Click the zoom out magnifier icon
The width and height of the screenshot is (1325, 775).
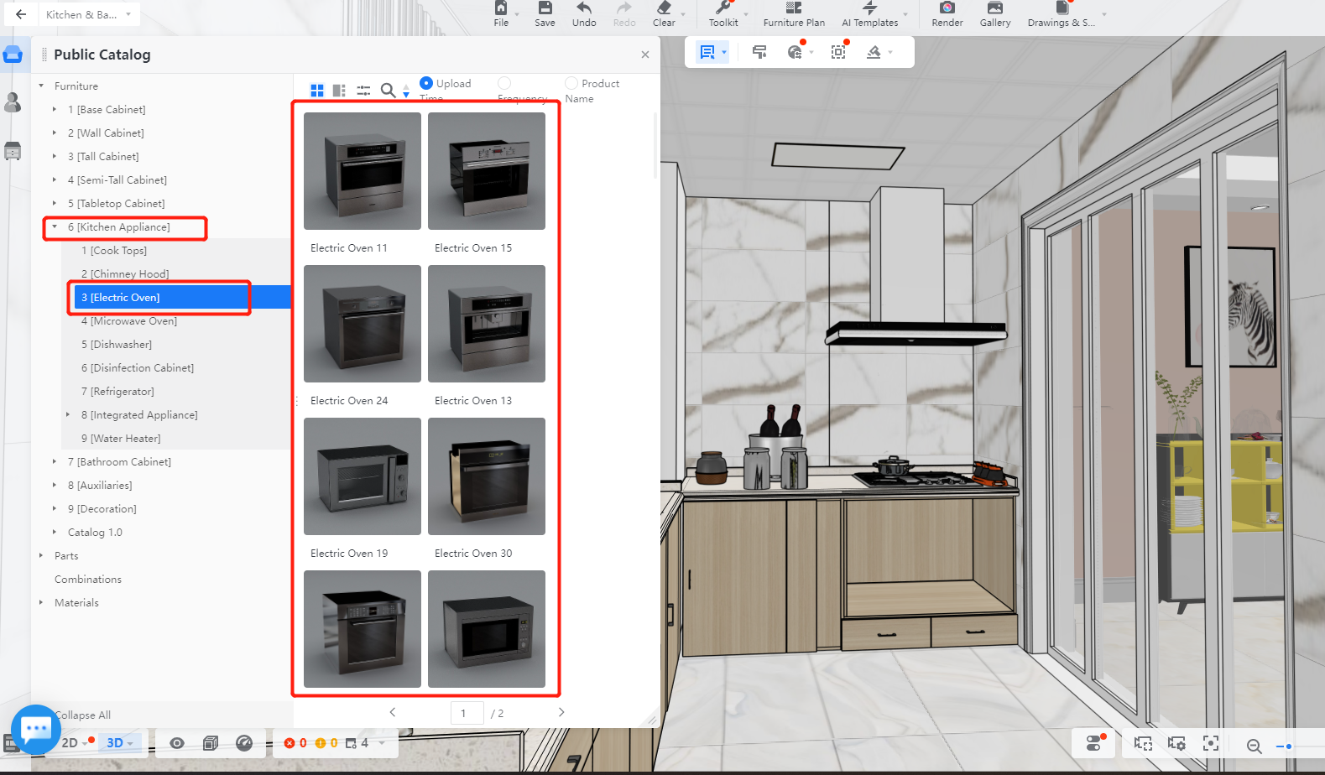[1254, 746]
